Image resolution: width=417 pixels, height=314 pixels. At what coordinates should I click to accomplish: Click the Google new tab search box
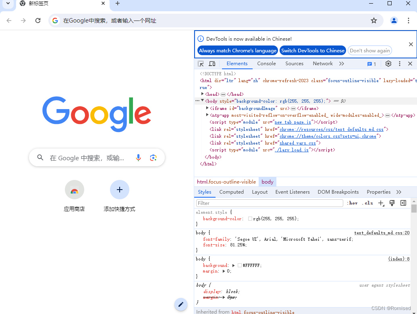tap(97, 157)
